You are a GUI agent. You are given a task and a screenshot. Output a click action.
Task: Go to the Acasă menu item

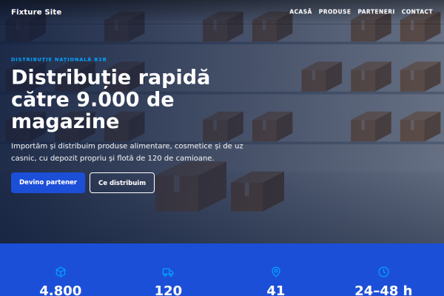coord(300,12)
